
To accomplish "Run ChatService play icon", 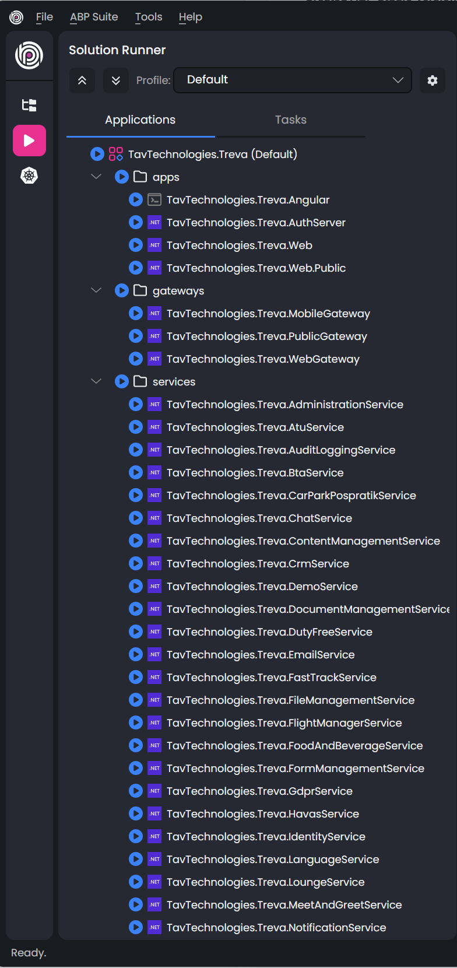I will [136, 518].
